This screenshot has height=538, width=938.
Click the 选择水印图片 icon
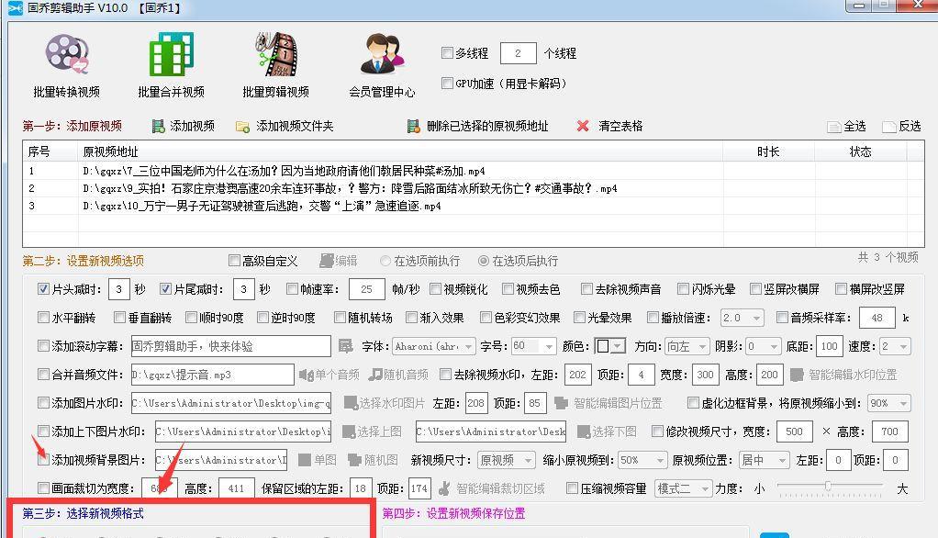(x=351, y=403)
